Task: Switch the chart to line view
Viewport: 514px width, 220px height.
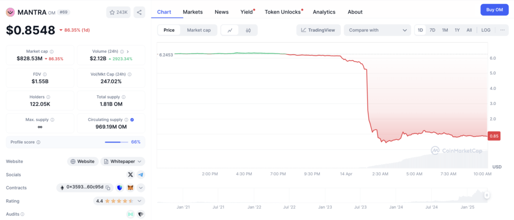Action: click(230, 30)
